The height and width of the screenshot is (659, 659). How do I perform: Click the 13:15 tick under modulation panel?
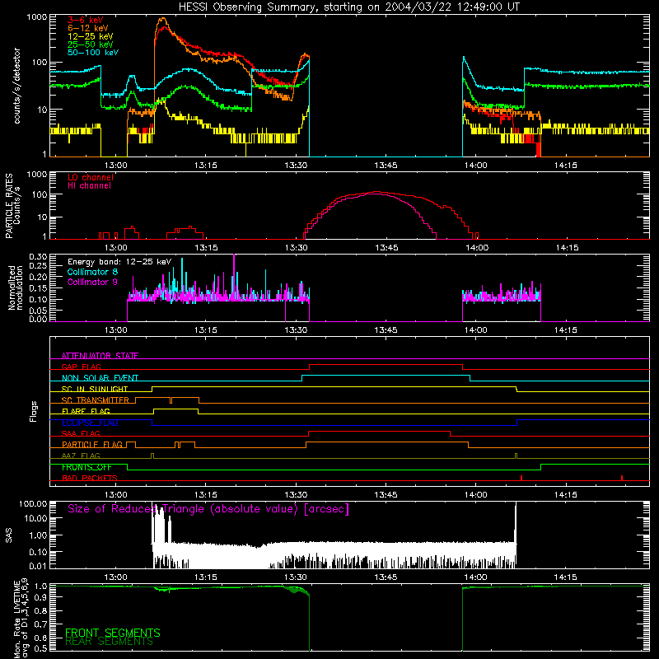pyautogui.click(x=205, y=330)
